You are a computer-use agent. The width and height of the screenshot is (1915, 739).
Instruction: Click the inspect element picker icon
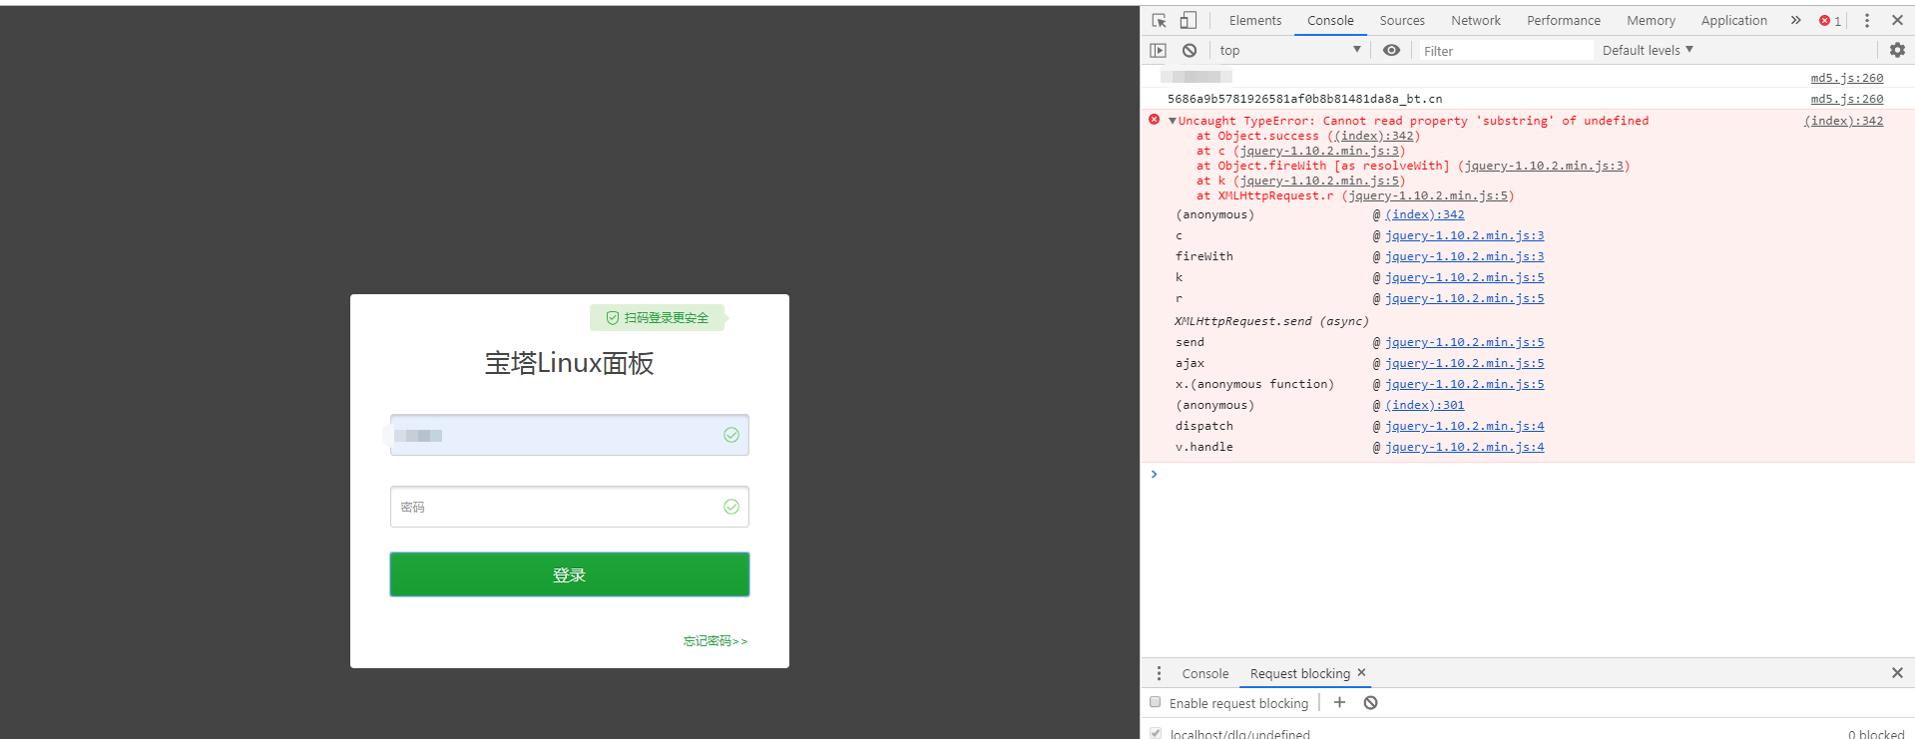tap(1159, 21)
